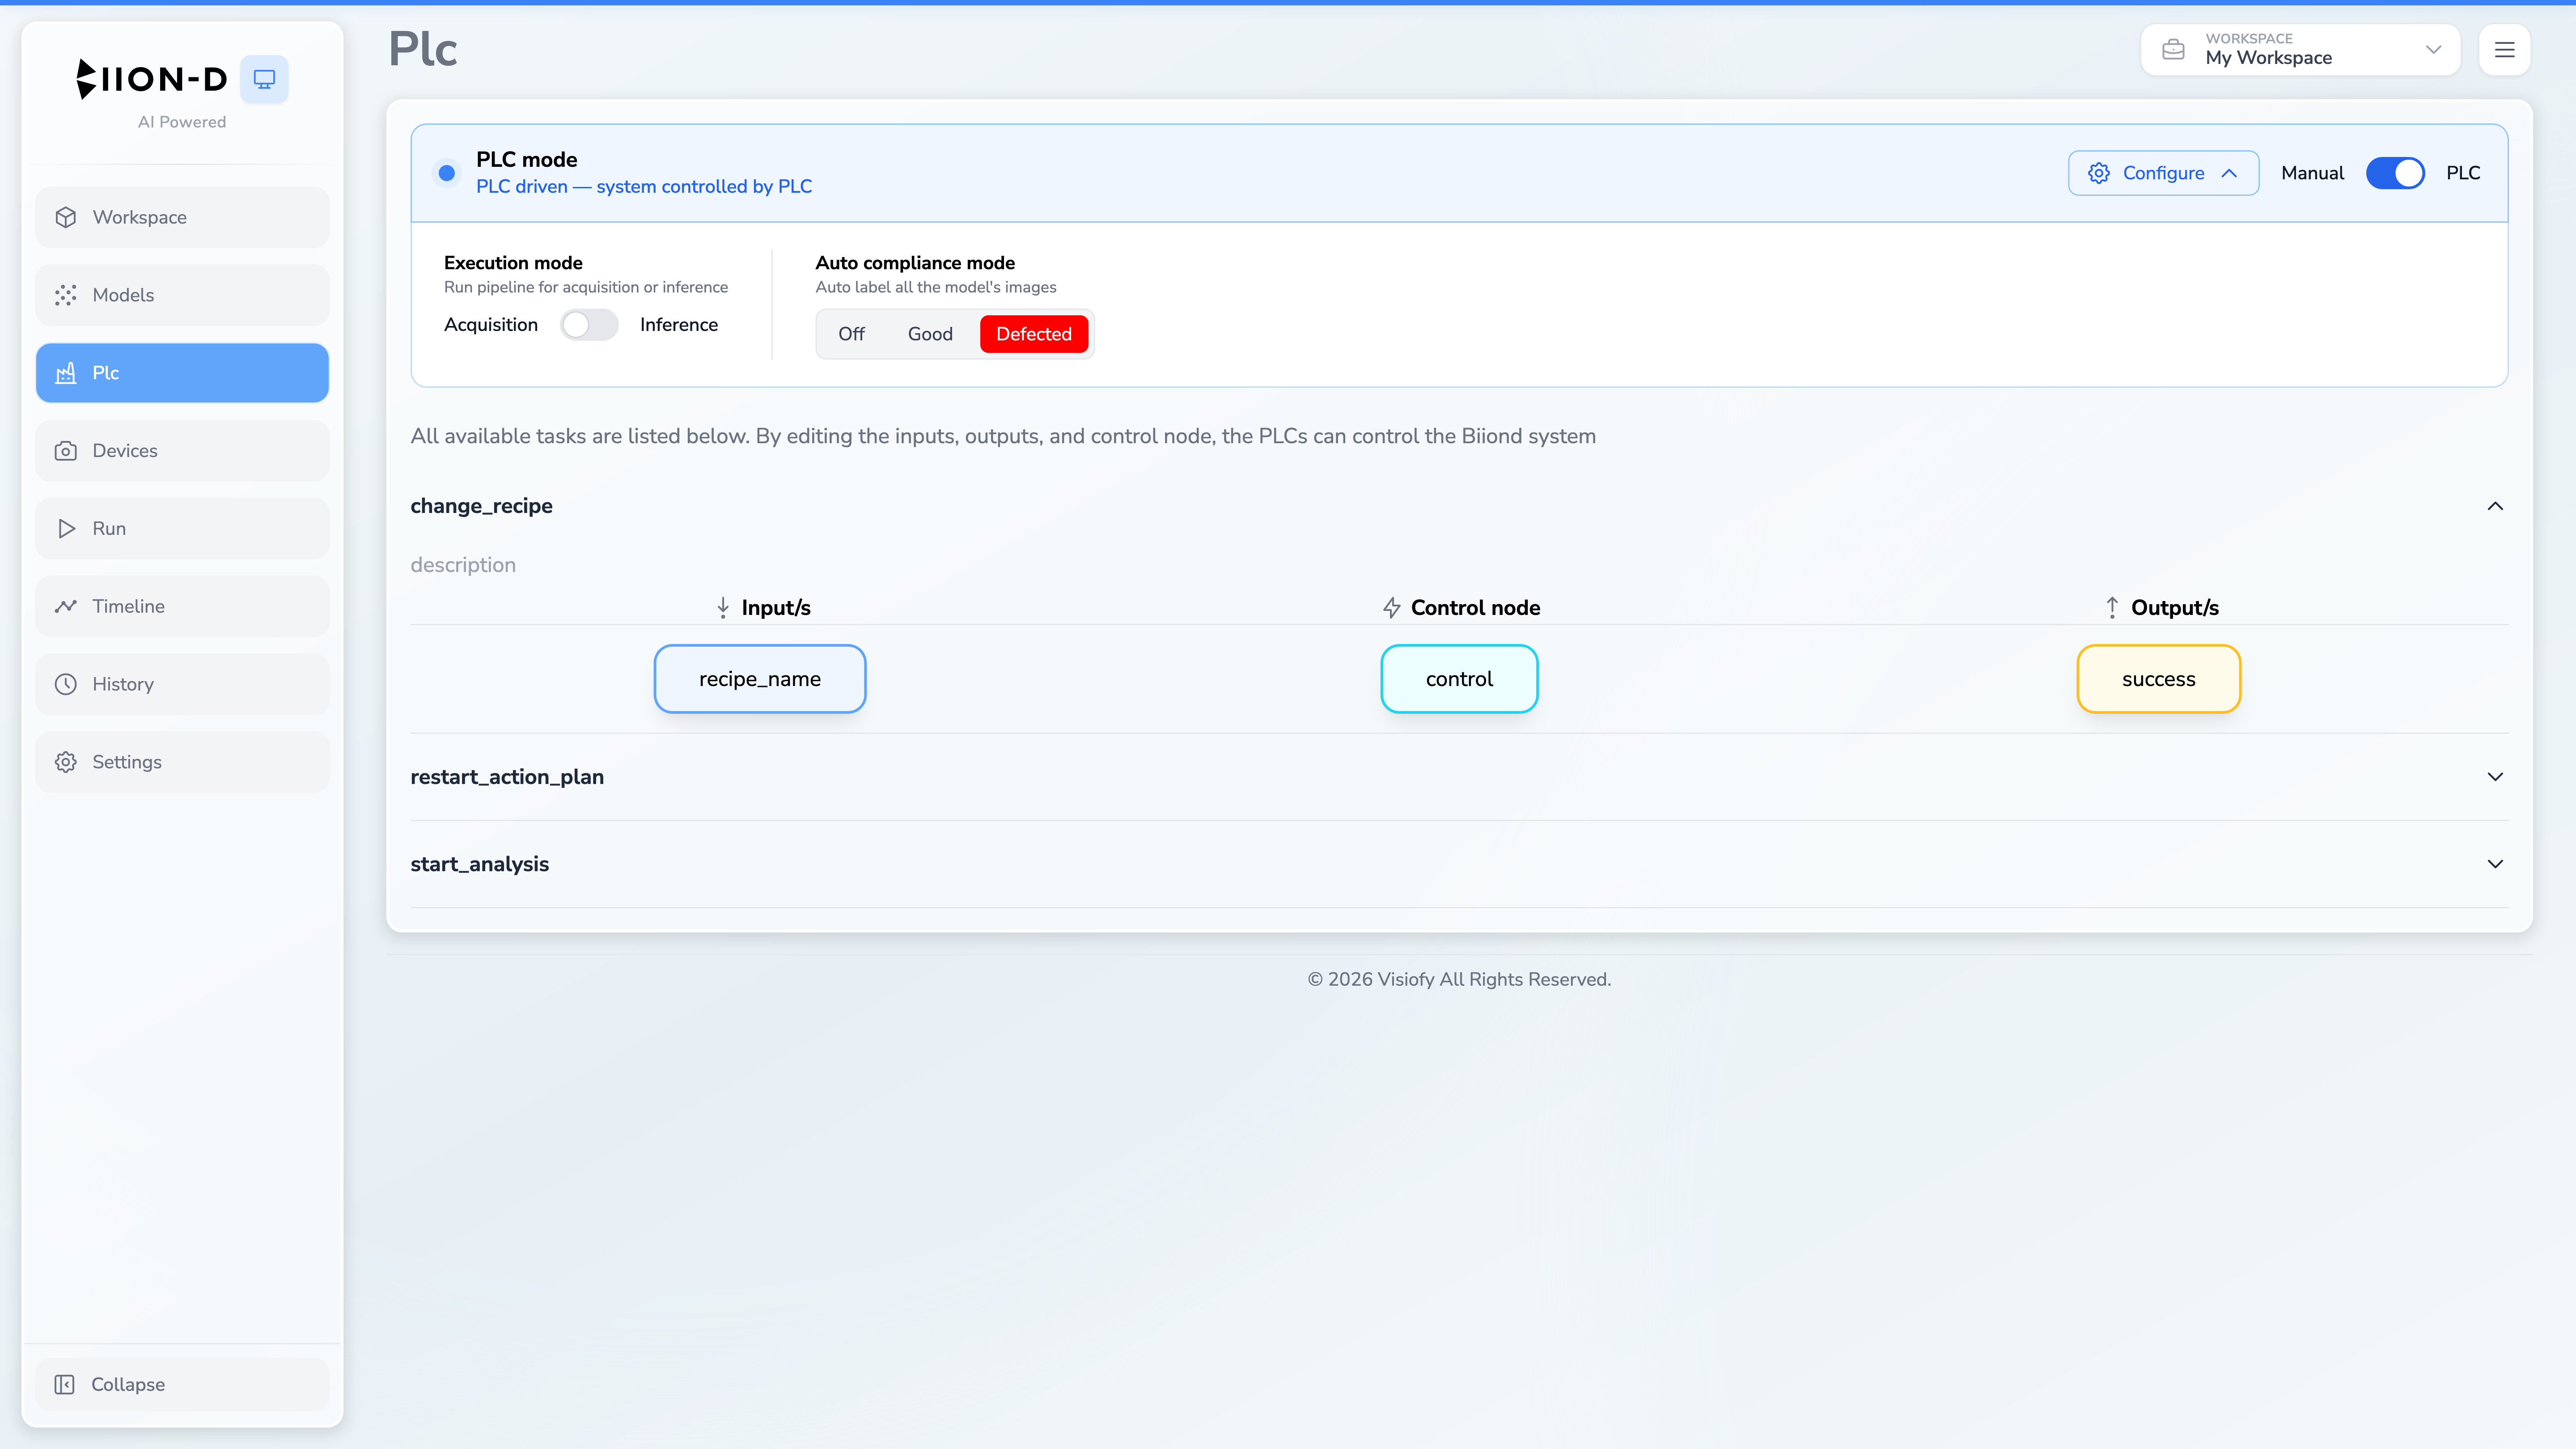Edit the success output node
Screen dimensions: 2576x1449
click(2159, 679)
